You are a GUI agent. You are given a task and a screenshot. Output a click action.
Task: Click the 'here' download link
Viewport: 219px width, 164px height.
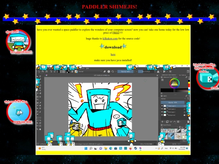(x=113, y=55)
